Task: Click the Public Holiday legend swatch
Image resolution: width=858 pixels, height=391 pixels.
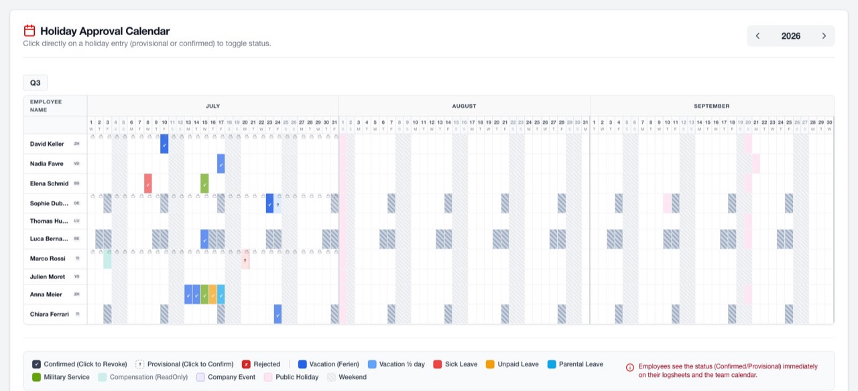Action: pos(268,377)
